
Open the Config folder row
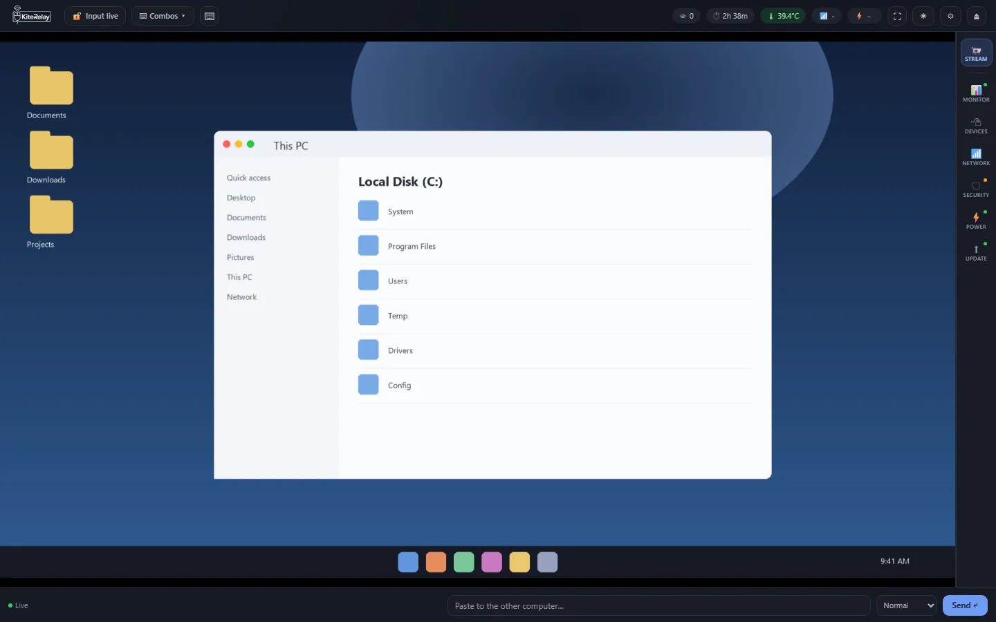pos(555,385)
